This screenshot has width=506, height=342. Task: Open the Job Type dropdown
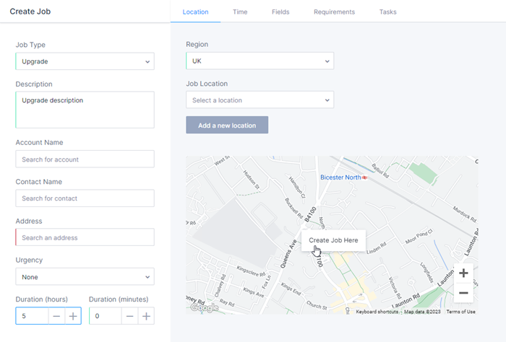coord(85,61)
